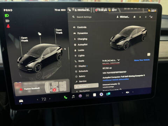Tap the small square button below car image
168x126 pixels.
click(149, 54)
